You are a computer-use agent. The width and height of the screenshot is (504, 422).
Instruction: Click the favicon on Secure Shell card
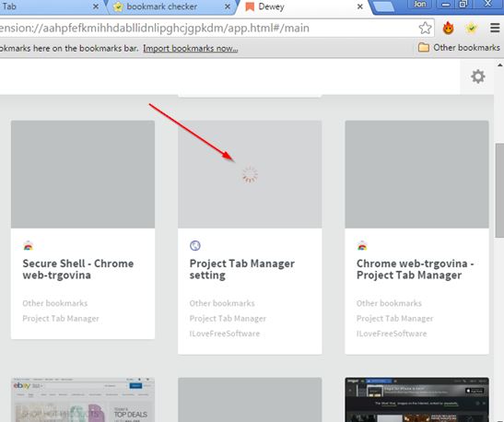[x=29, y=245]
